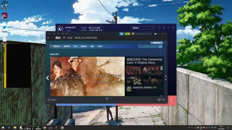Open the Steam menu in title bar
Image resolution: width=232 pixels, height=130 pixels.
[x=49, y=34]
